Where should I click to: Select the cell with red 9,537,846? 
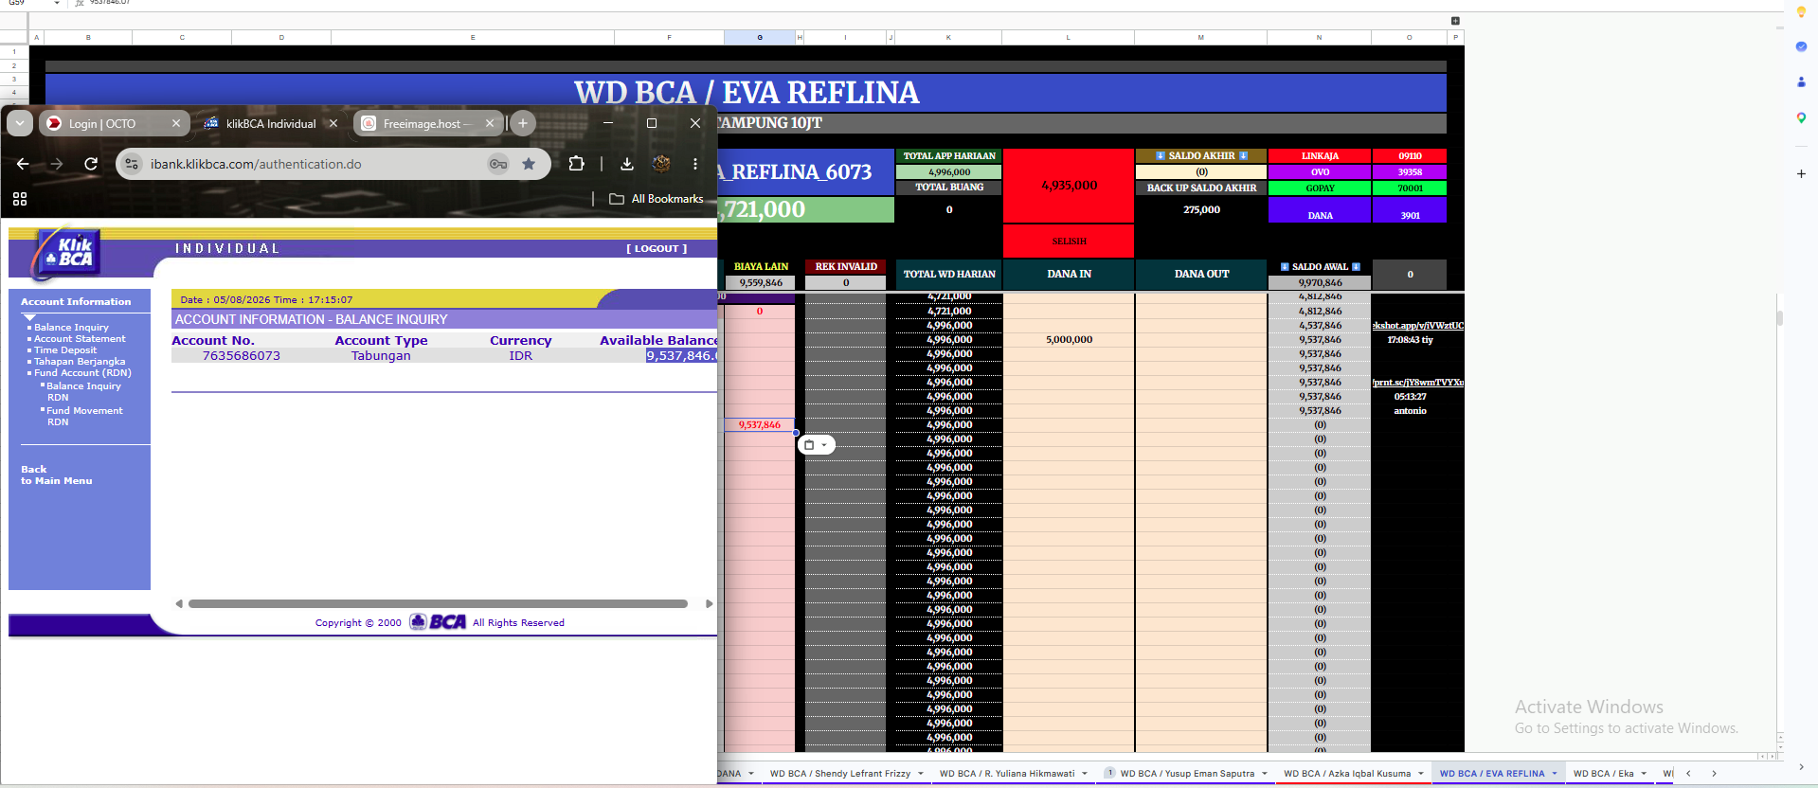click(760, 425)
